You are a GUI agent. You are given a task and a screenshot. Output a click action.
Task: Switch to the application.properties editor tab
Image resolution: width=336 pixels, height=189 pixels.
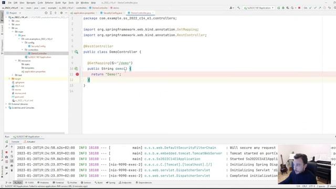click(x=84, y=13)
